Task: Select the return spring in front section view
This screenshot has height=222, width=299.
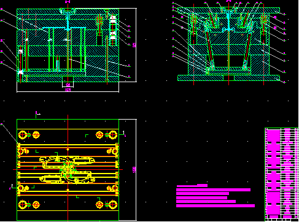Action: pyautogui.click(x=58, y=64)
